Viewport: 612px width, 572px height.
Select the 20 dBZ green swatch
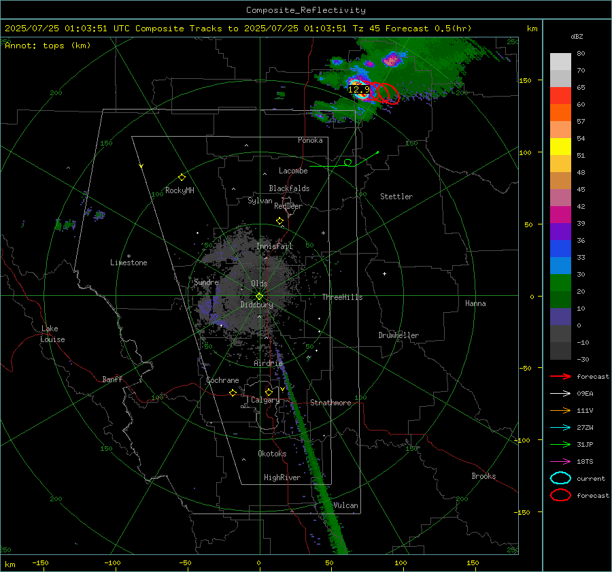pyautogui.click(x=560, y=299)
